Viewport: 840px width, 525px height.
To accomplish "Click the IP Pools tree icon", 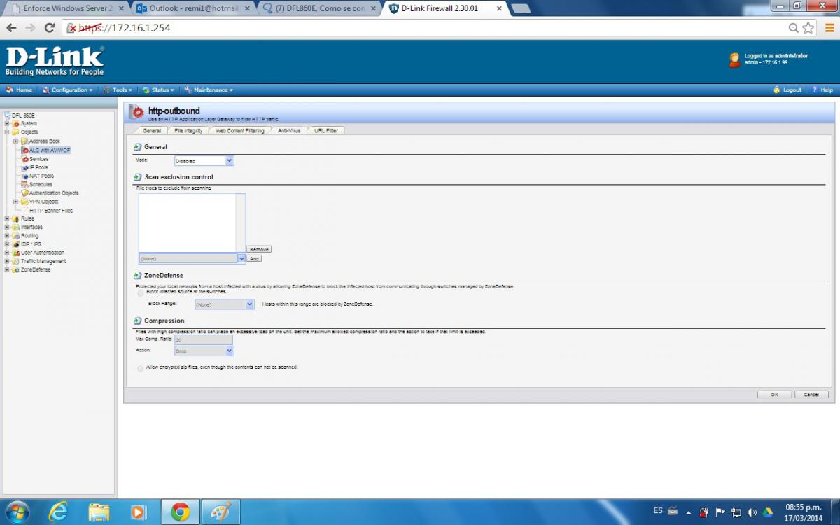I will pos(24,167).
